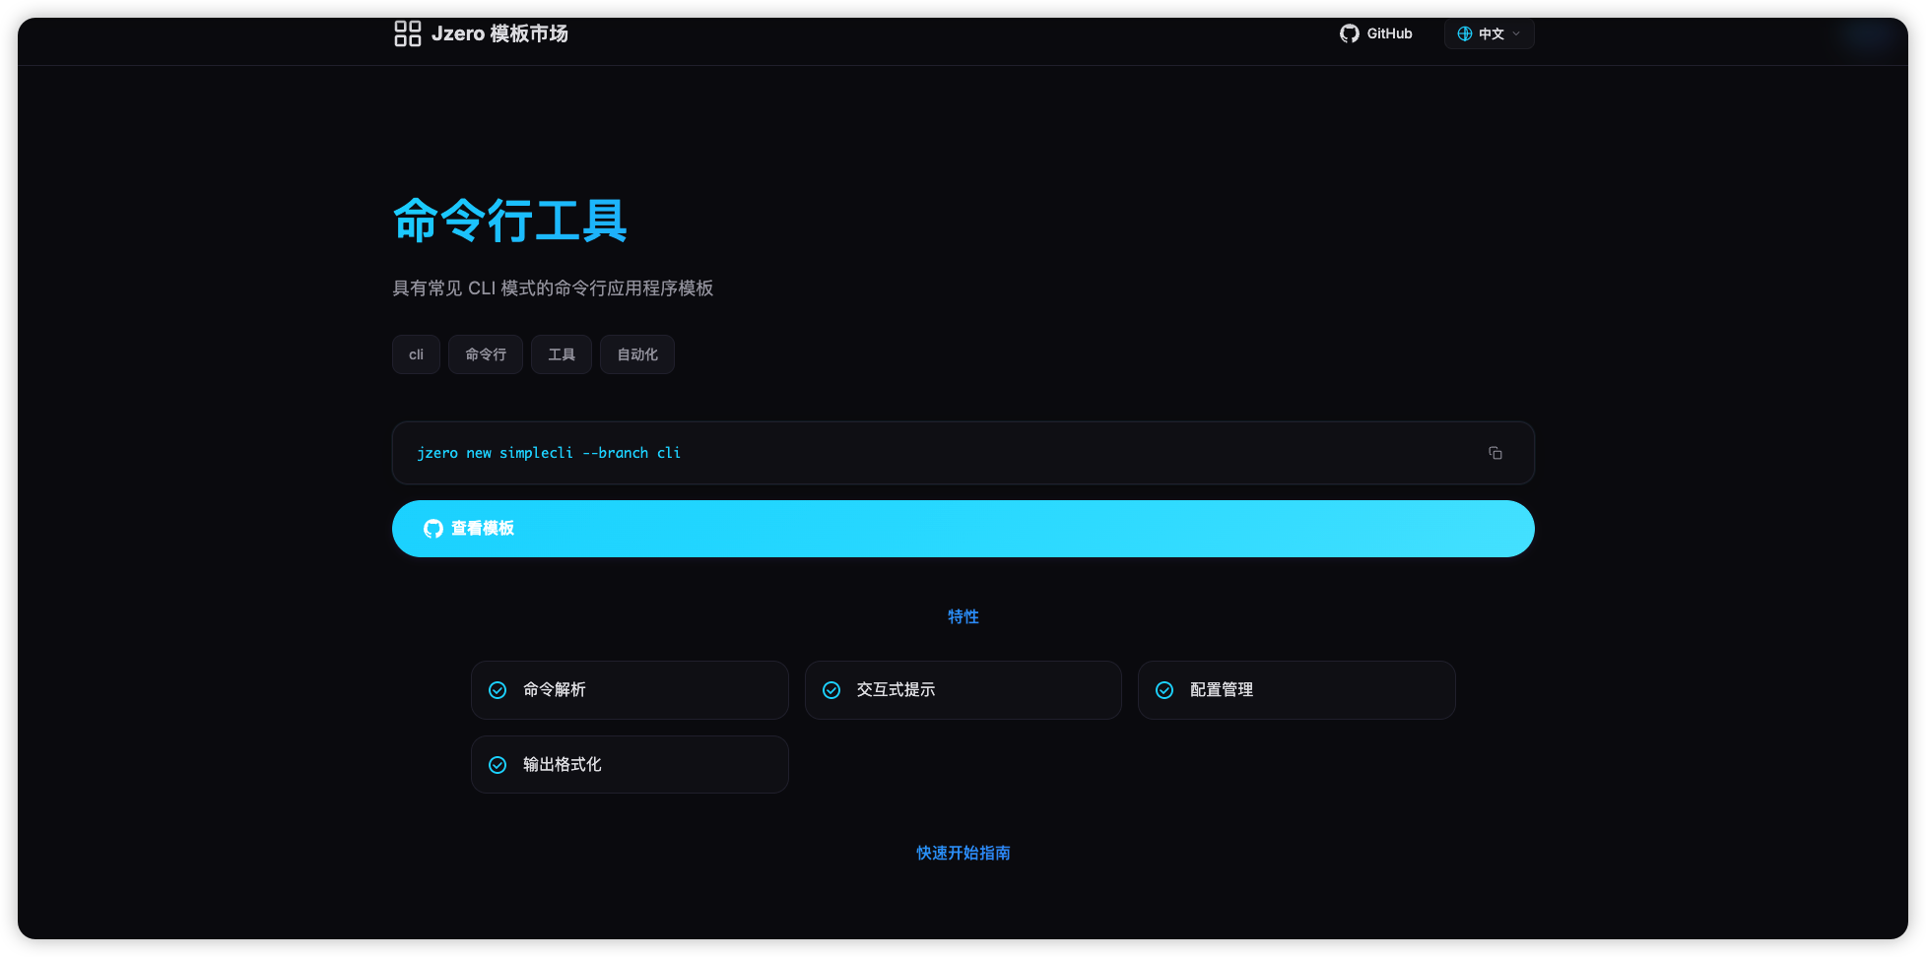Click the checkmark icon beside 输出格式化
The height and width of the screenshot is (957, 1926).
498,765
